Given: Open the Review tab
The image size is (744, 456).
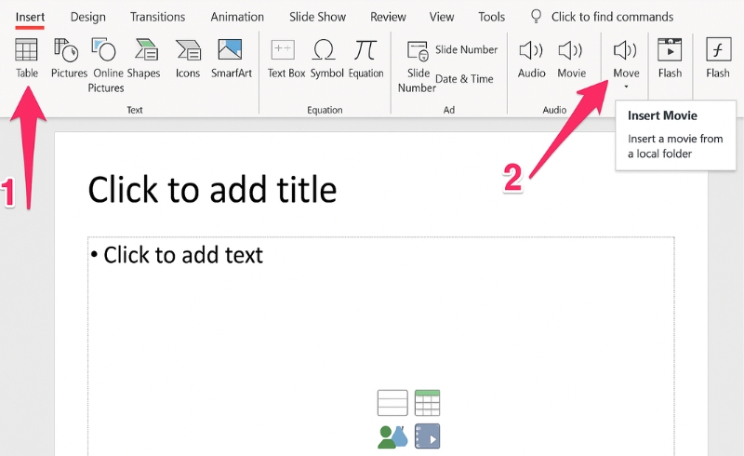Looking at the screenshot, I should (388, 17).
